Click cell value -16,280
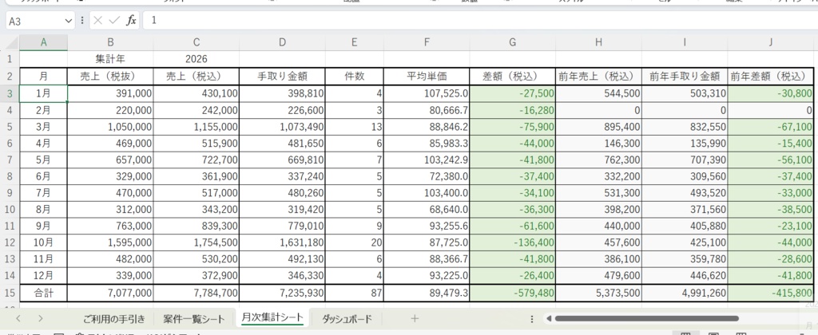 [x=513, y=110]
